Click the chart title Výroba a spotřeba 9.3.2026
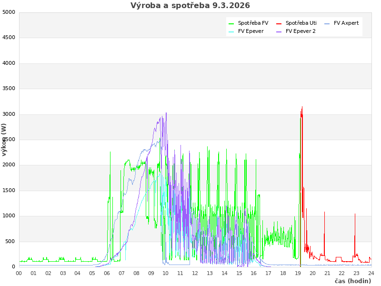 pyautogui.click(x=190, y=6)
